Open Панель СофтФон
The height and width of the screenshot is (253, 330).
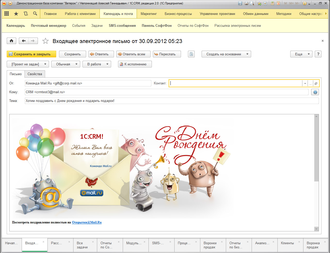coord(157,25)
